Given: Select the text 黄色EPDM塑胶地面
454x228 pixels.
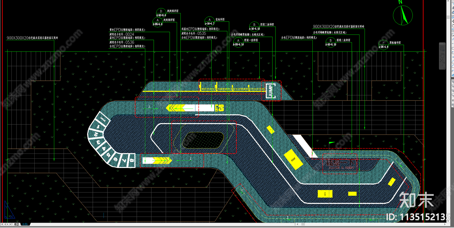Looking at the screenshot, I should point(121,29).
